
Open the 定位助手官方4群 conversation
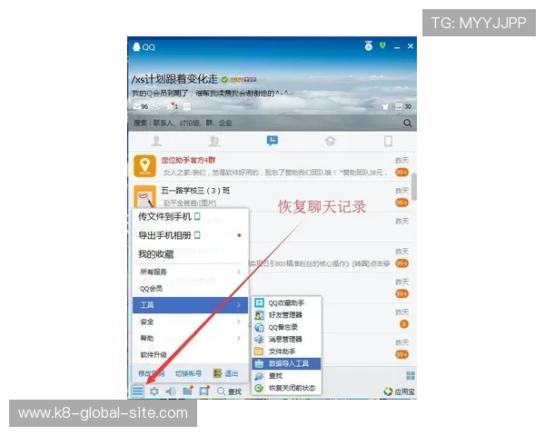(270, 166)
